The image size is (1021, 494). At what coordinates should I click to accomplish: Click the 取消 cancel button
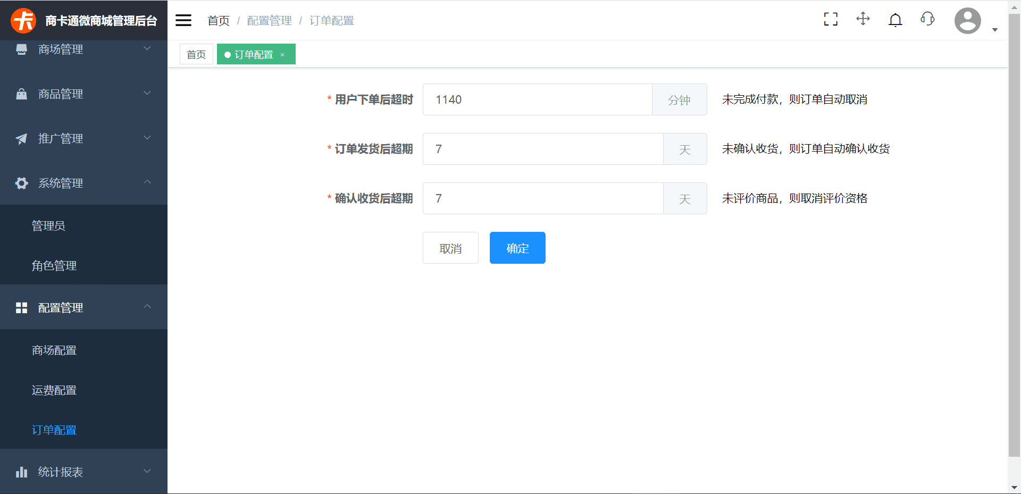pos(450,248)
